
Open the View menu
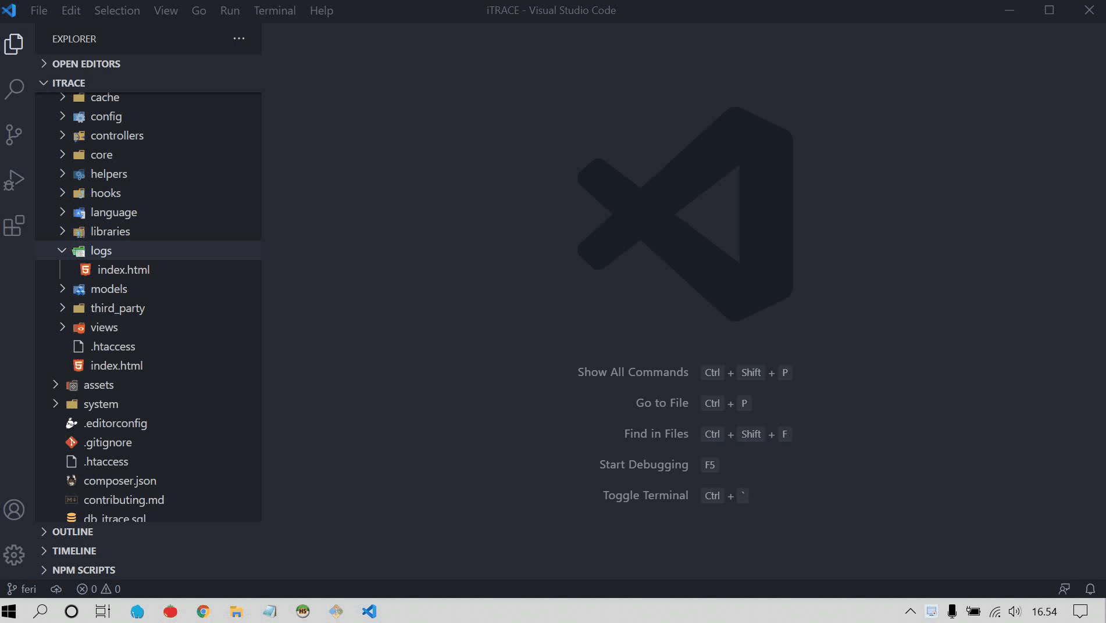(166, 10)
